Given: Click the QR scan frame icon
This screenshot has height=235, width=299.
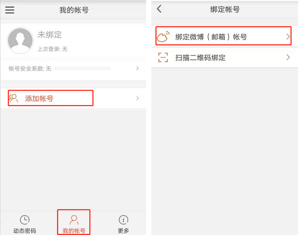Looking at the screenshot, I should (163, 57).
